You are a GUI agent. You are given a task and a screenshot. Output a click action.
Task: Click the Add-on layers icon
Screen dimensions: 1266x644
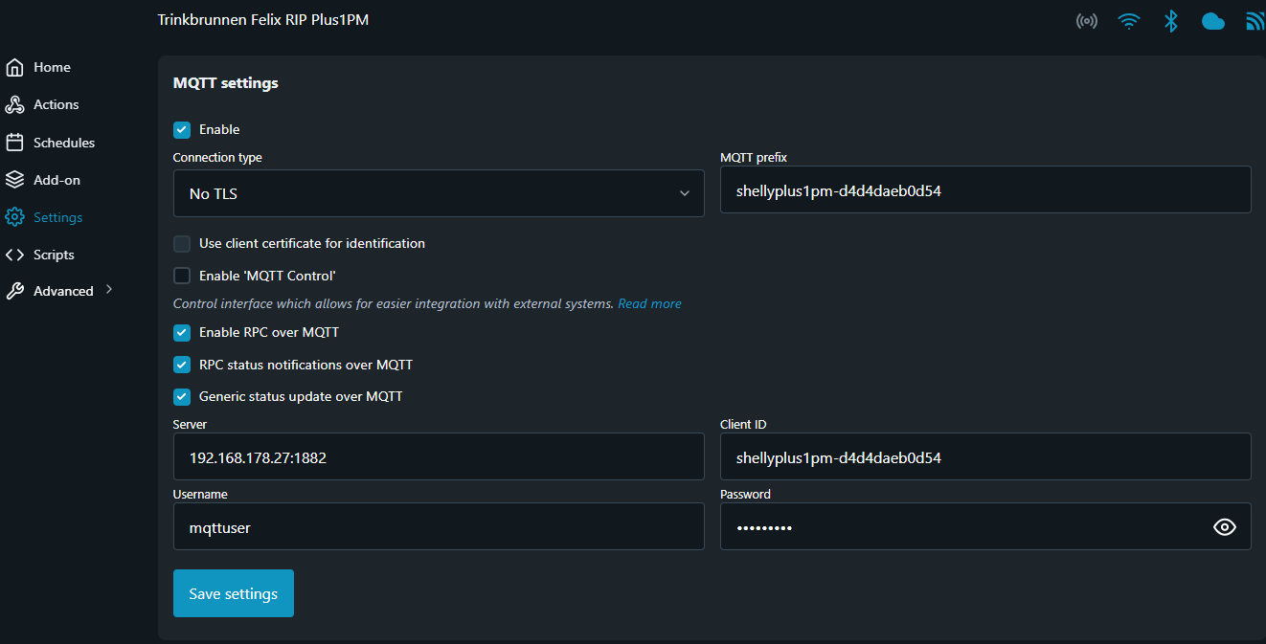click(x=14, y=180)
